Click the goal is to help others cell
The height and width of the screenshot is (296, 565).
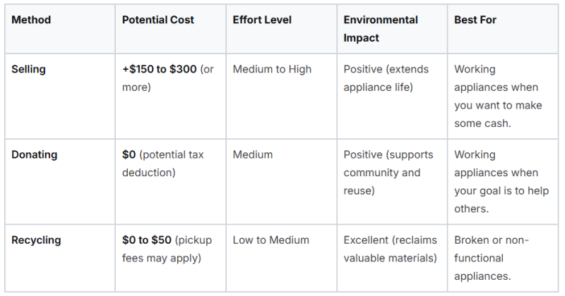pyautogui.click(x=501, y=182)
